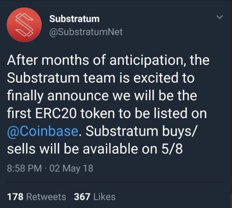Click the bold 178 retweet count
232x208 pixels.
coord(15,197)
